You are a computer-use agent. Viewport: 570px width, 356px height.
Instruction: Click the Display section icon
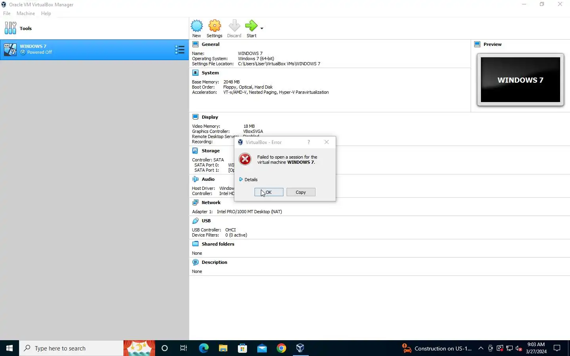196,117
